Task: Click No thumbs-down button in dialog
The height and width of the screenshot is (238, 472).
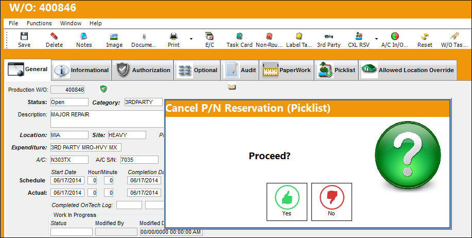Action: tap(331, 201)
